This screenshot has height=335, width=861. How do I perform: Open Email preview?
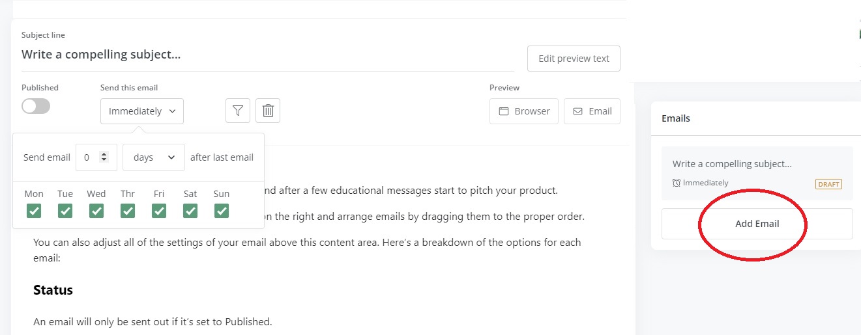coord(592,111)
